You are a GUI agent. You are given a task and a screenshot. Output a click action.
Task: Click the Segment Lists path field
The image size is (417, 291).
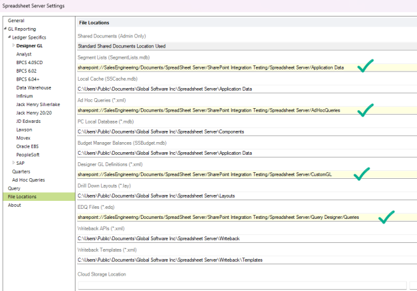tap(221, 67)
